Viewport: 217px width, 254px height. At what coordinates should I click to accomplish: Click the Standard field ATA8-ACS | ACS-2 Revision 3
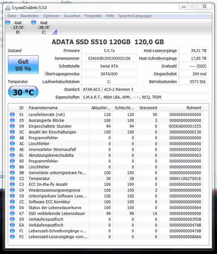pyautogui.click(x=145, y=90)
